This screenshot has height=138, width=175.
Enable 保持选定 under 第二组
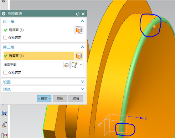tap(5, 72)
